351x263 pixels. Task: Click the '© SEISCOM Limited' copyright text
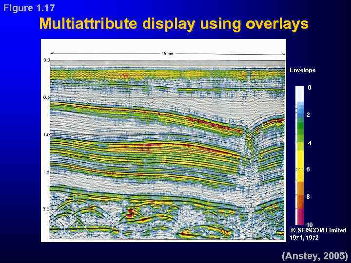pyautogui.click(x=318, y=230)
